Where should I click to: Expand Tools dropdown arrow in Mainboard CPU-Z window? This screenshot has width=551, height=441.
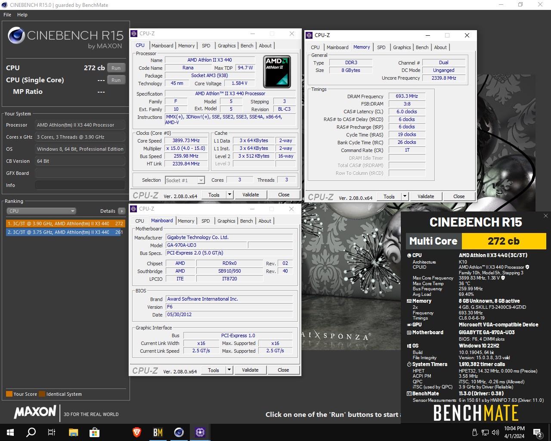(x=229, y=370)
